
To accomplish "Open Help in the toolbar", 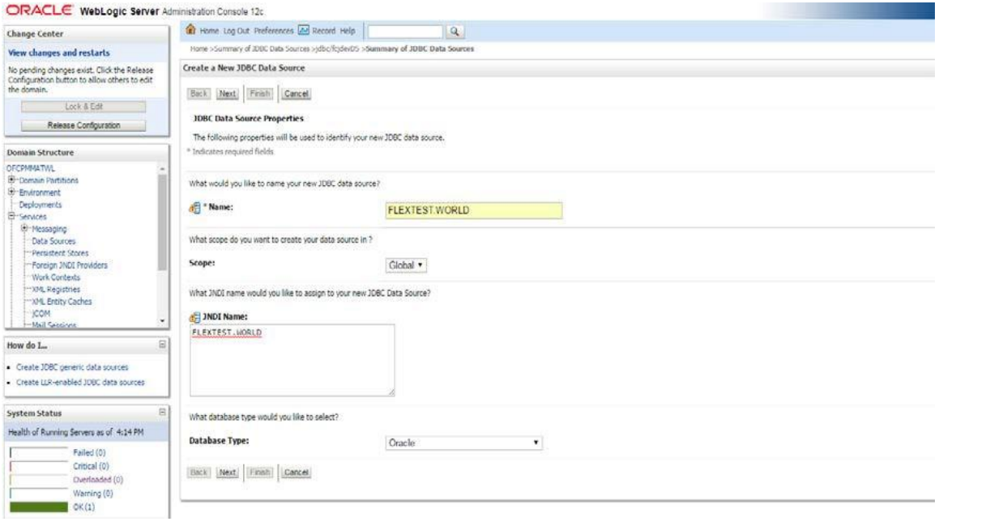I will (348, 31).
